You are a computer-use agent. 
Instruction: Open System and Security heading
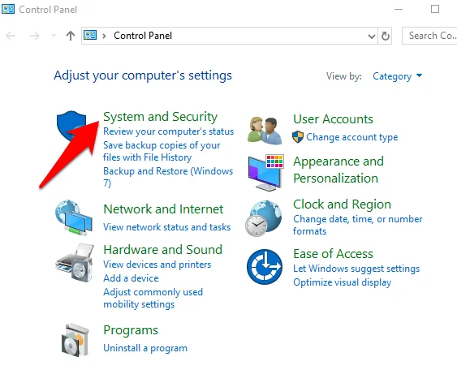160,117
